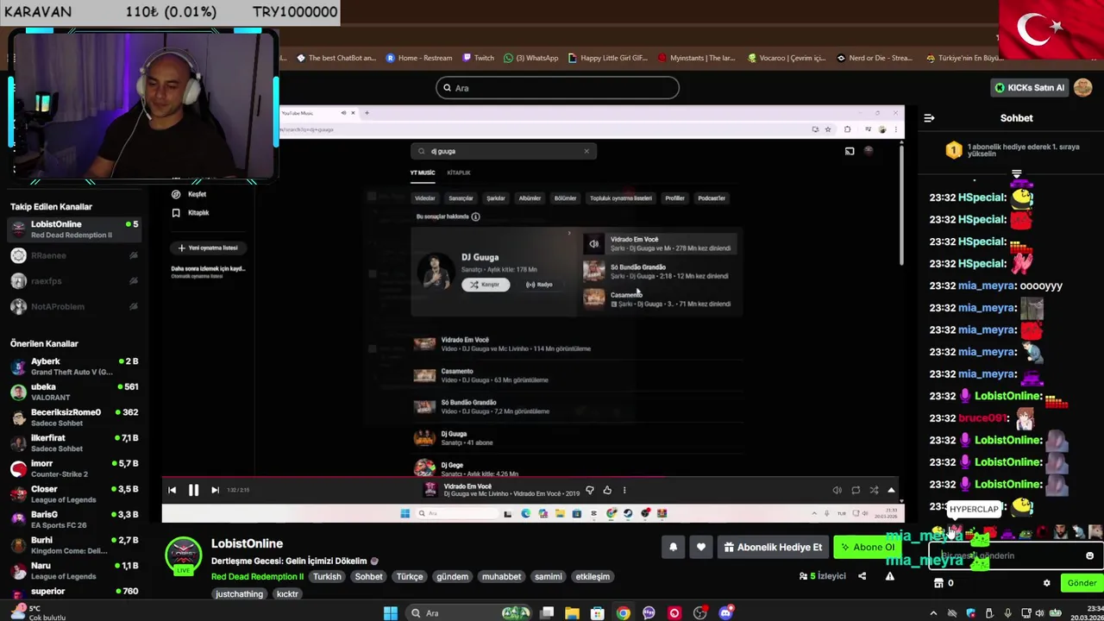The width and height of the screenshot is (1104, 621).
Task: Open Kitaplık in YouTube Music sidebar
Action: 191,213
